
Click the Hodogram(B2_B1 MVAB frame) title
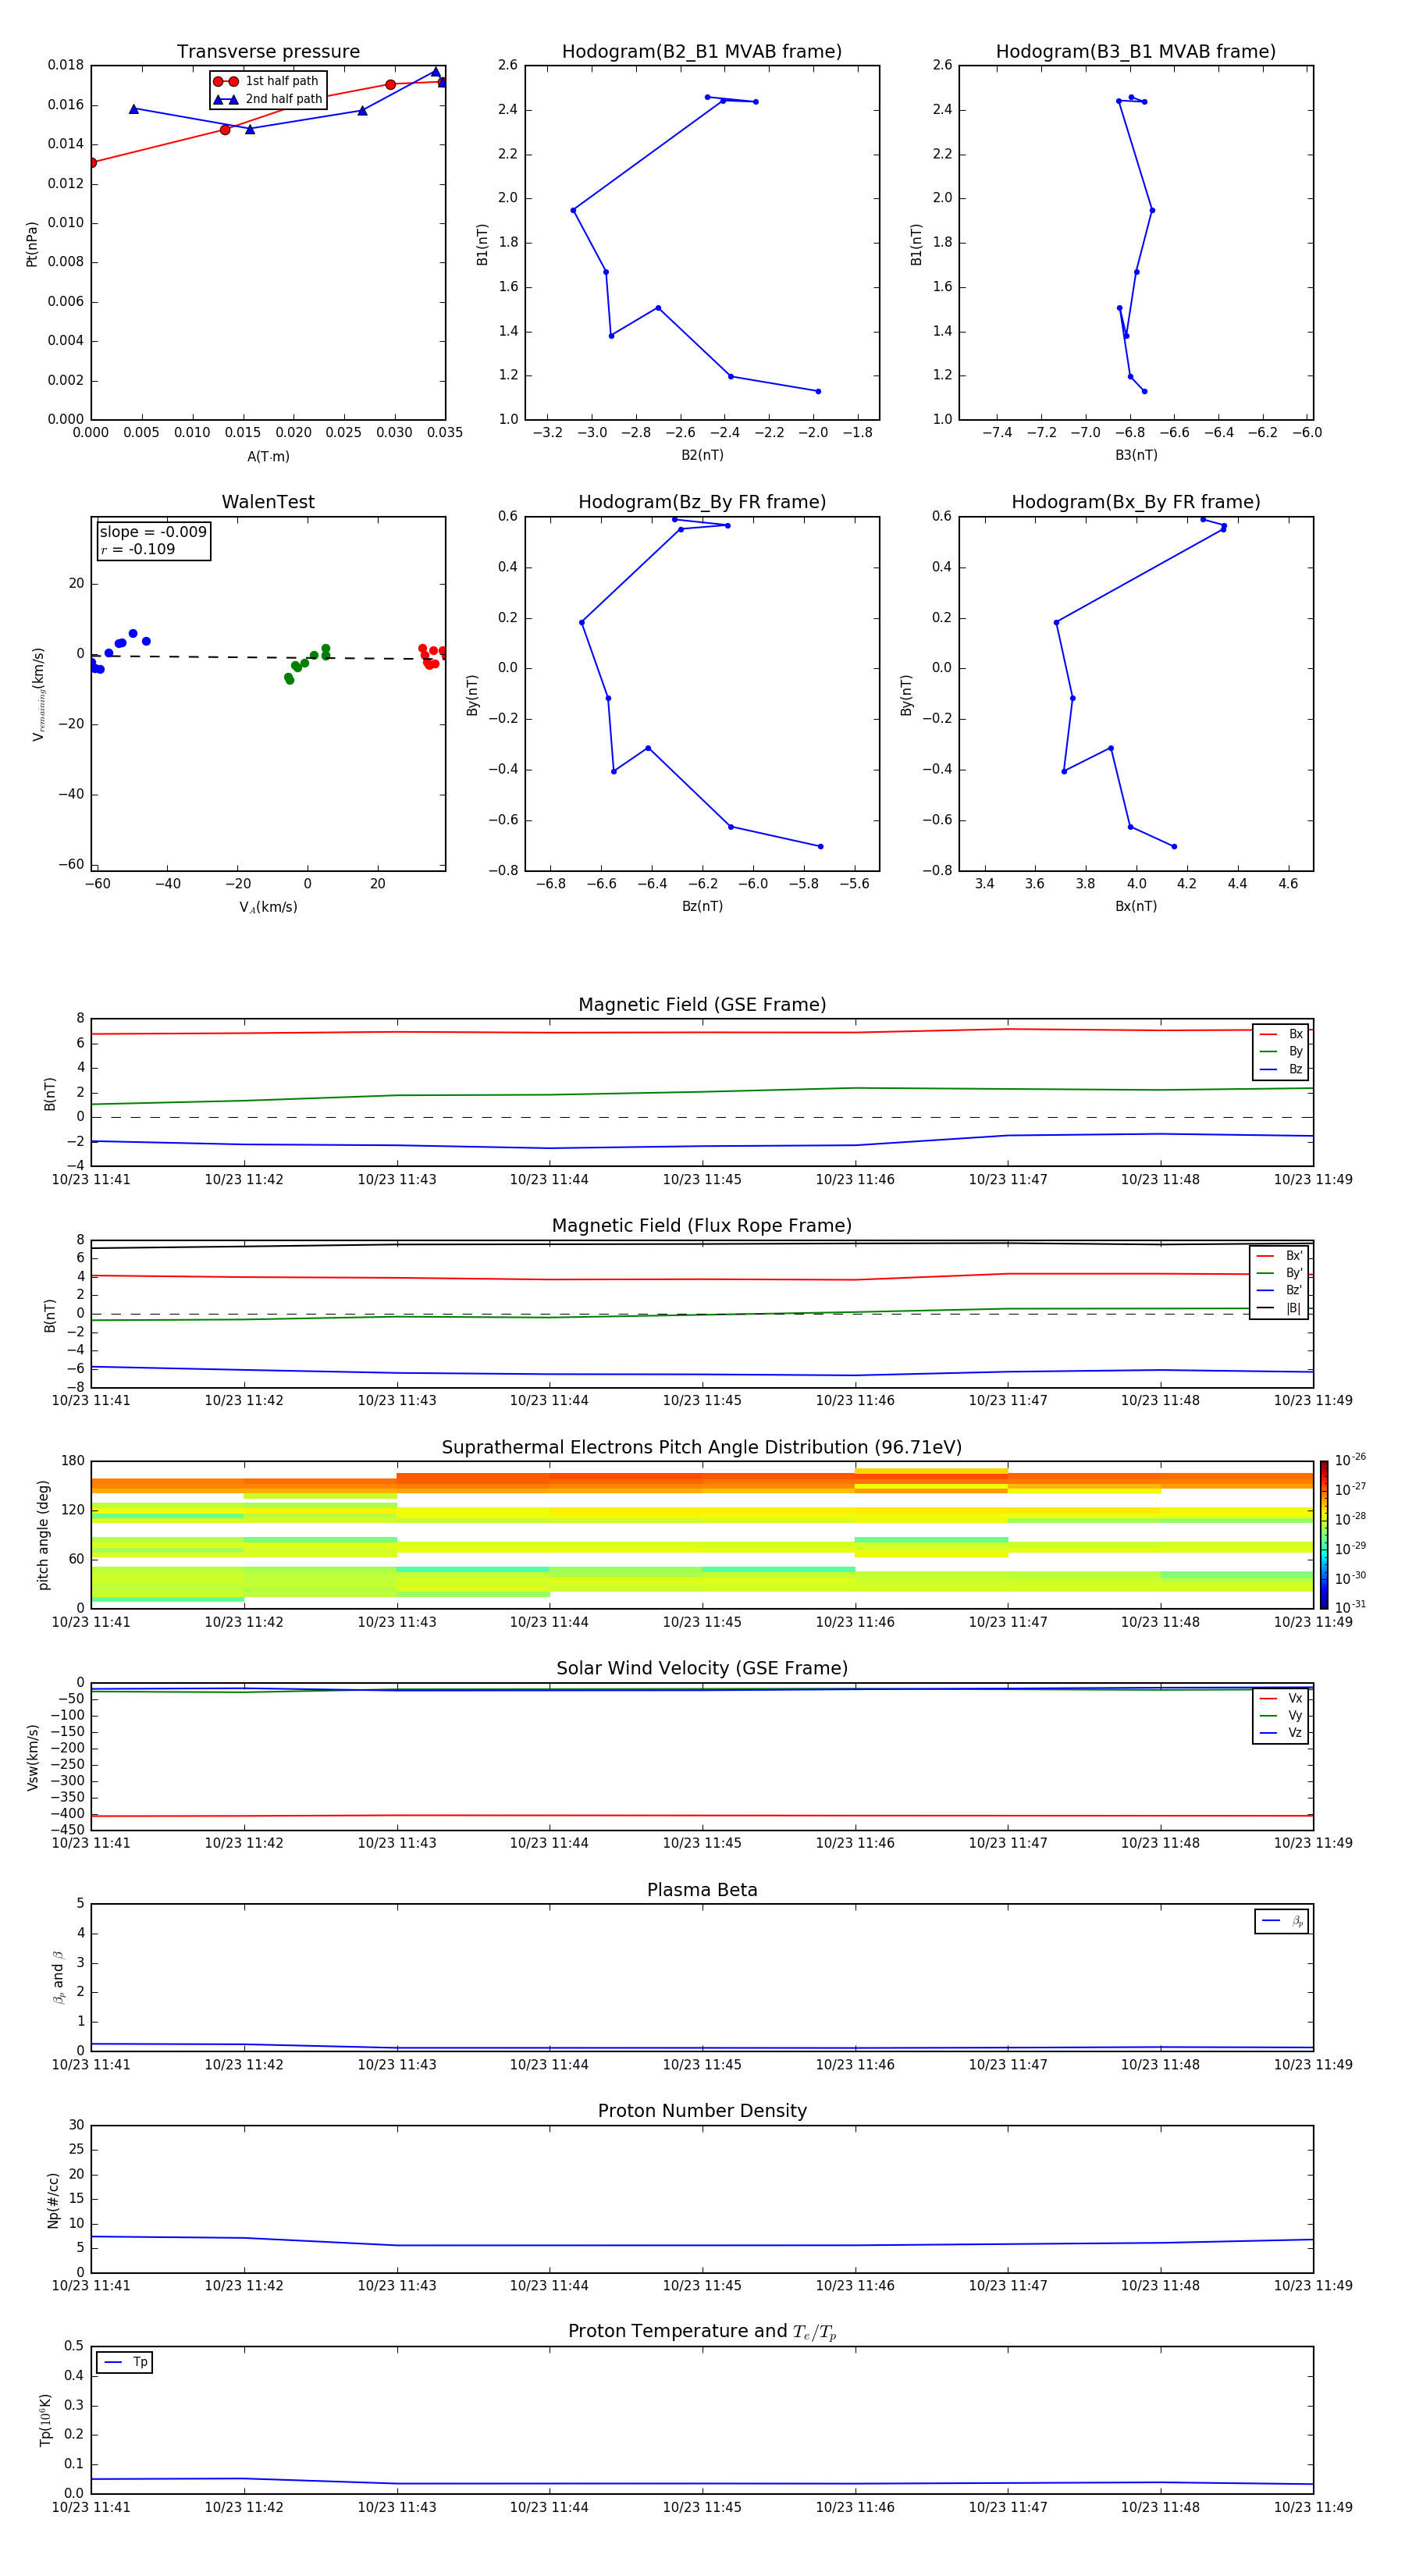pyautogui.click(x=702, y=52)
